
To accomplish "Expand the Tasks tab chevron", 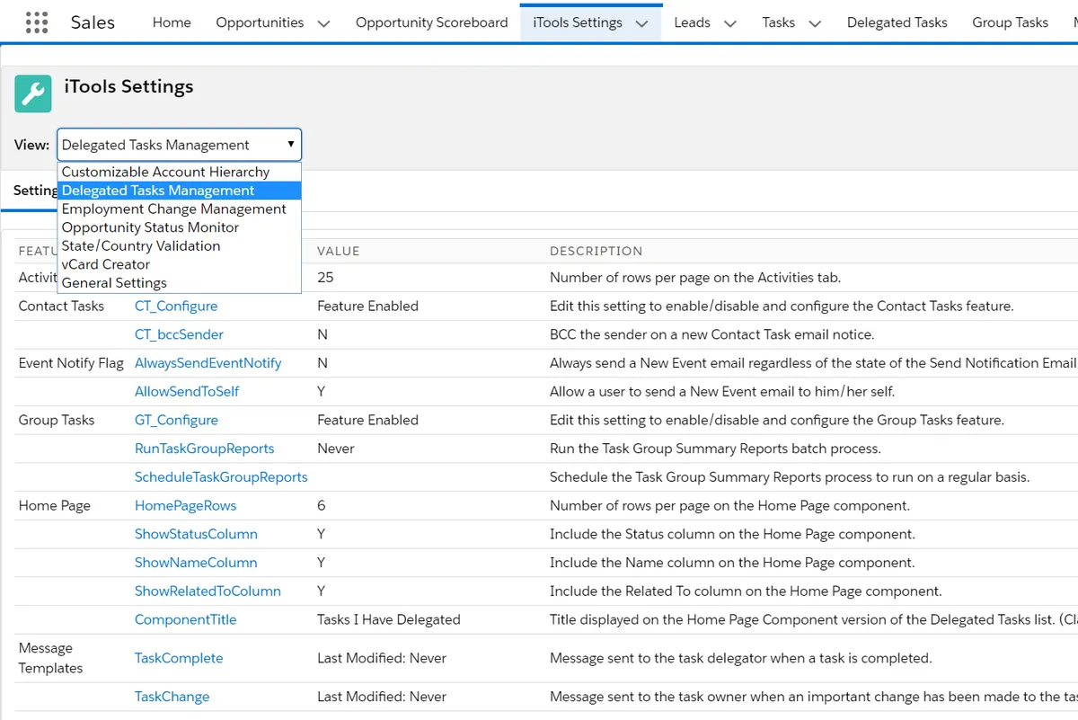I will 815,23.
